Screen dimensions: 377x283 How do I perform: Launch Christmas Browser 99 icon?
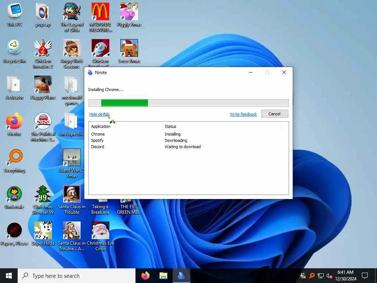[x=43, y=200]
